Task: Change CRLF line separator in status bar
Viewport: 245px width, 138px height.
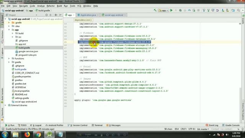Action: (183, 129)
